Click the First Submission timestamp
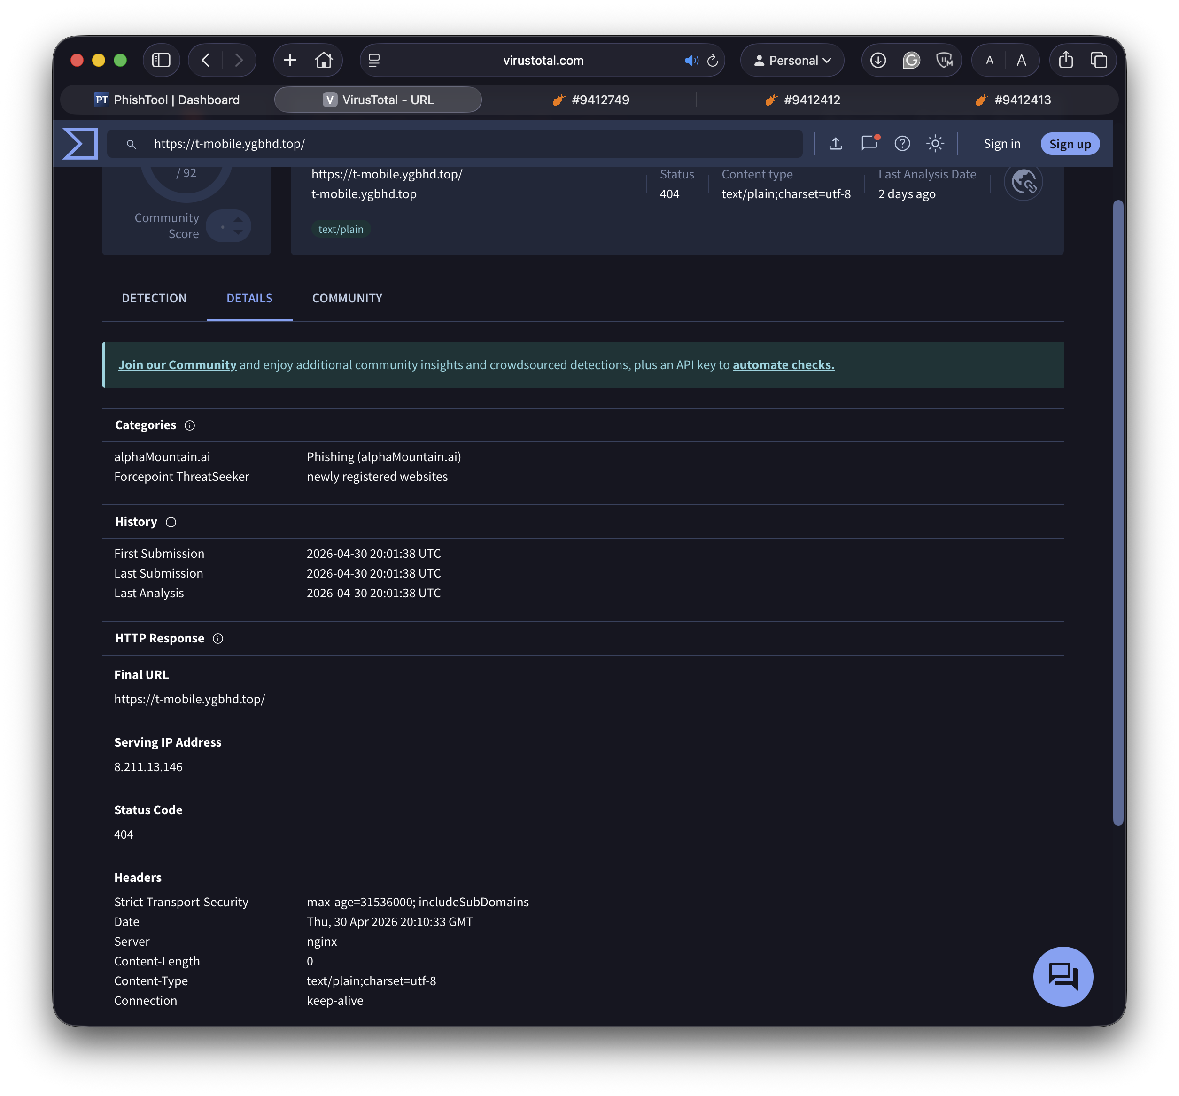 (x=373, y=553)
